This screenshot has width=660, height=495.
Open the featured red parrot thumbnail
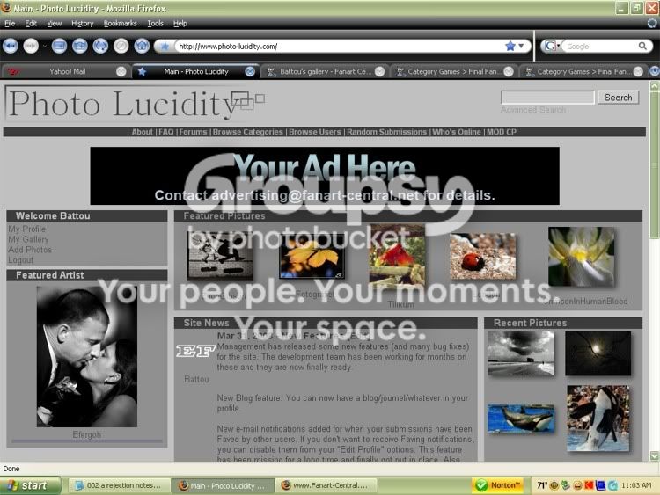coord(398,255)
